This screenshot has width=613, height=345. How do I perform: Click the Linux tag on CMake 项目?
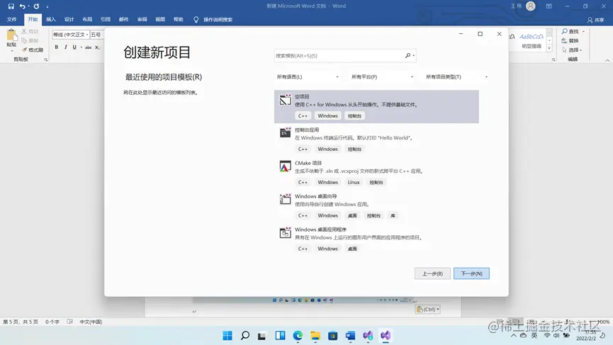coord(354,183)
